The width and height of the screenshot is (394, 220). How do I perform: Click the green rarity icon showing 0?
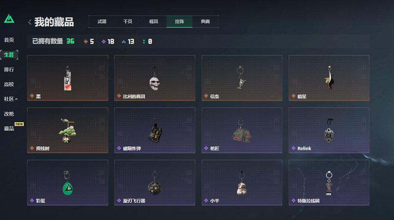click(144, 41)
